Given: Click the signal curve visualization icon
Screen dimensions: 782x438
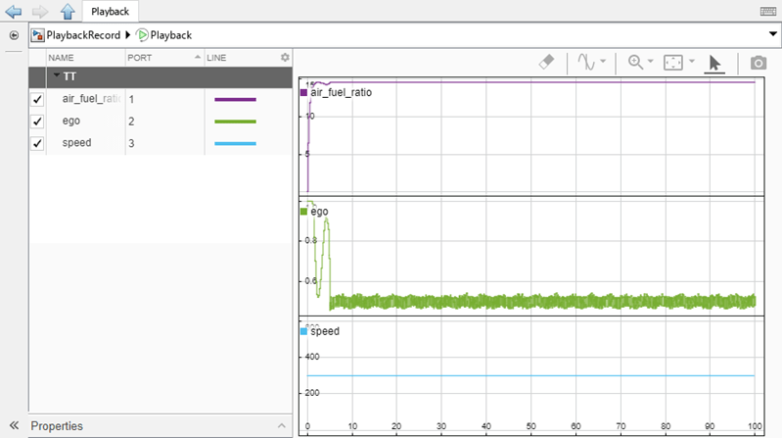Looking at the screenshot, I should point(586,62).
